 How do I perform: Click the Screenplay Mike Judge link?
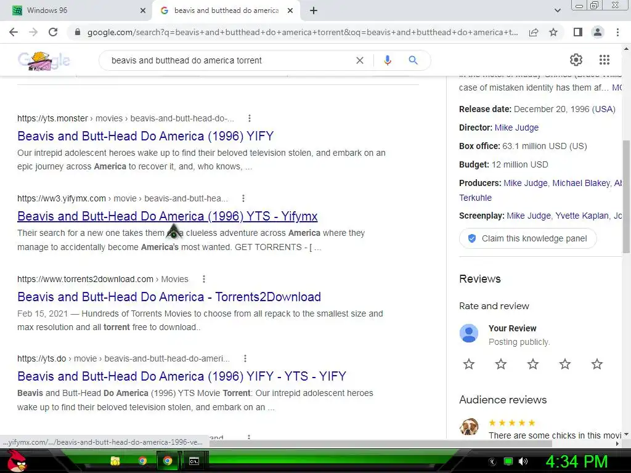click(x=528, y=216)
